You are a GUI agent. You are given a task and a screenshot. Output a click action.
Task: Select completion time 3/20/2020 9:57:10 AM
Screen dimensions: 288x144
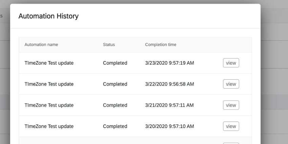click(x=169, y=126)
